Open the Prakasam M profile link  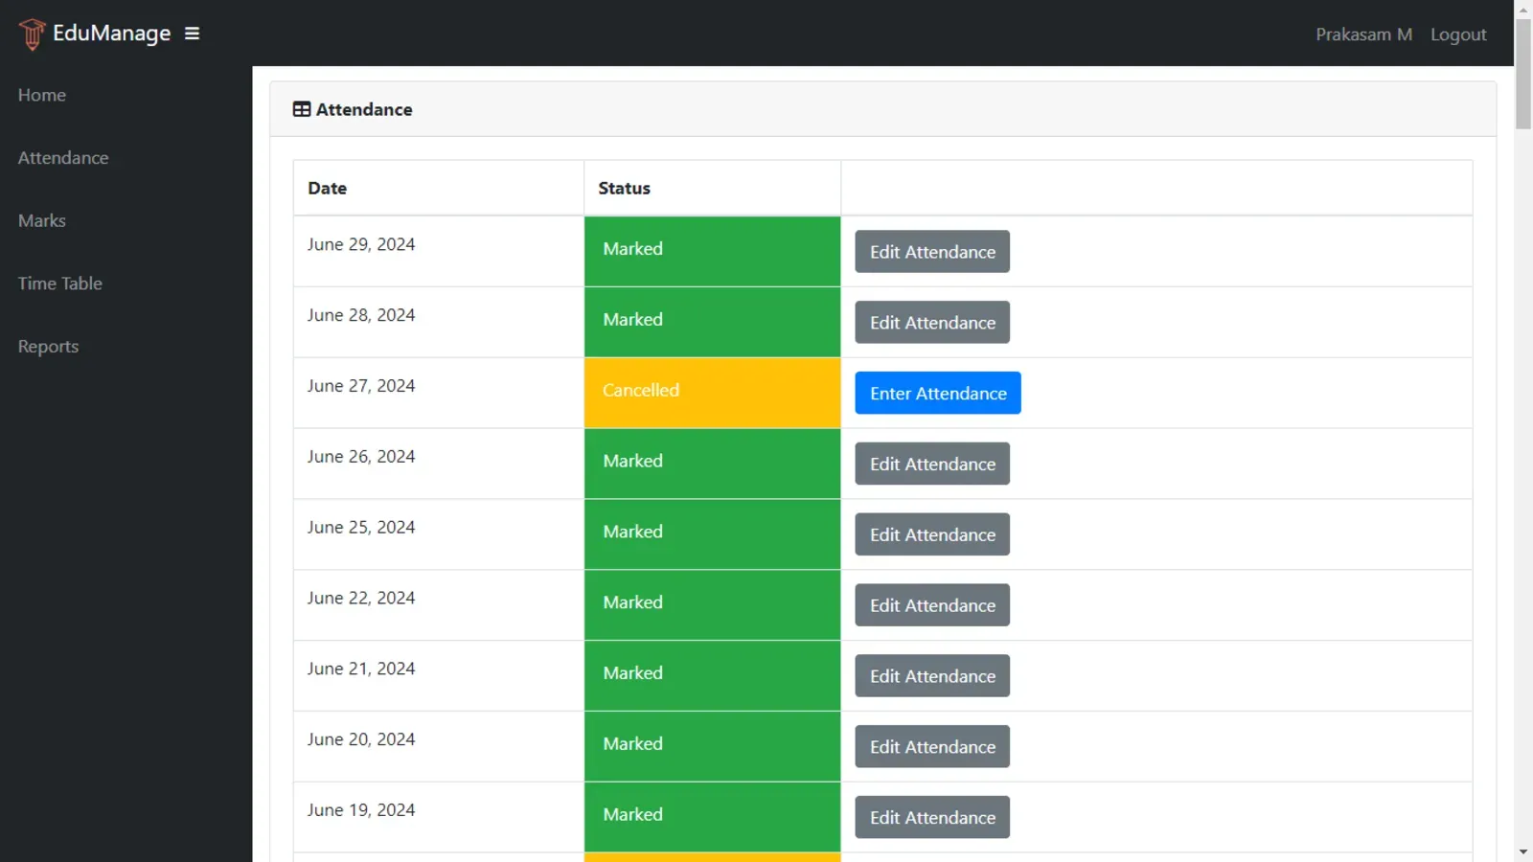click(x=1363, y=34)
